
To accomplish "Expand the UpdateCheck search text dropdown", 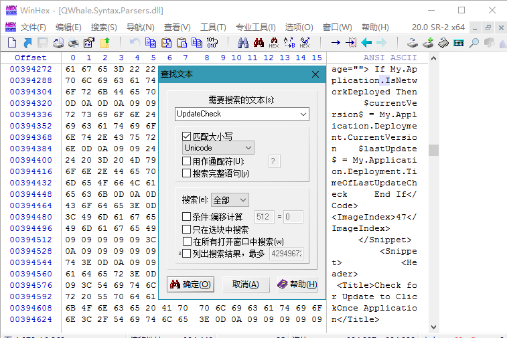I will pyautogui.click(x=303, y=114).
